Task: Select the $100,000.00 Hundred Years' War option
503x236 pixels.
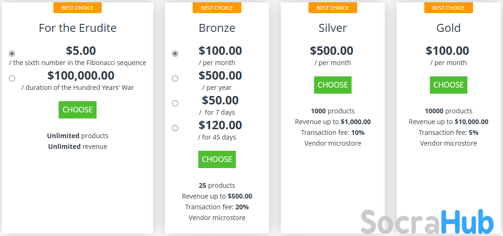Action: 12,79
